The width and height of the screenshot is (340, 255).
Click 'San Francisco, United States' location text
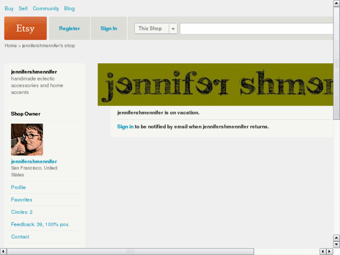[34, 171]
